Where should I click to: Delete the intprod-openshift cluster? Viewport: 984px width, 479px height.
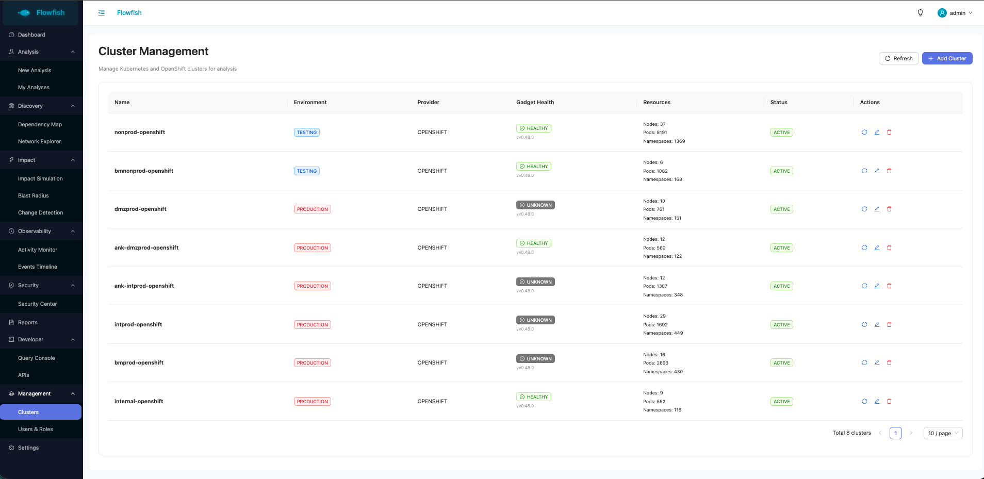pos(889,324)
